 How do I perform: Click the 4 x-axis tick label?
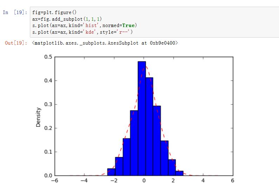point(203,181)
